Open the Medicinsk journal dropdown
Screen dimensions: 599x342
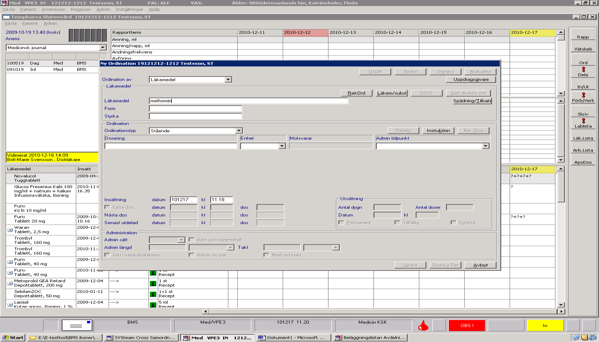point(102,48)
